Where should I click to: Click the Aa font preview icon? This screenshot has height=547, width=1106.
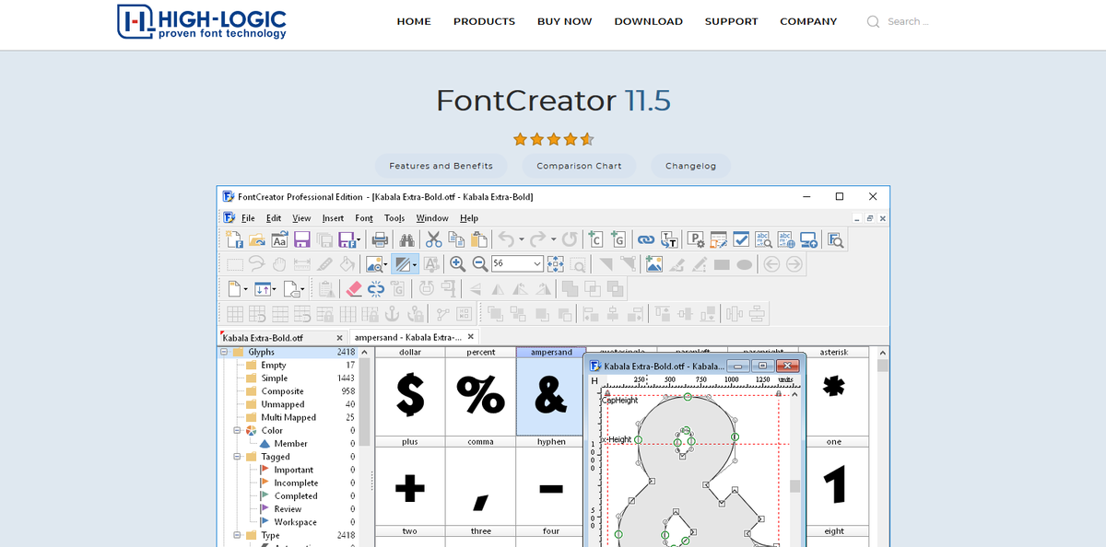279,239
